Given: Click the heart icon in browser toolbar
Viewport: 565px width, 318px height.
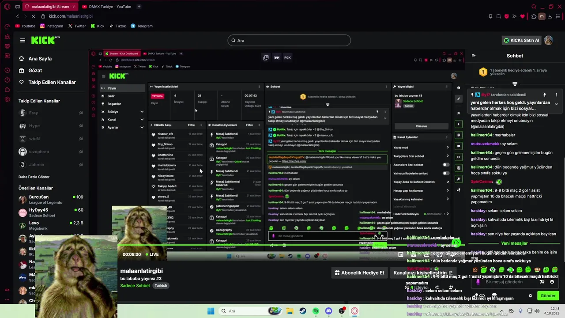Looking at the screenshot, I should click(523, 16).
